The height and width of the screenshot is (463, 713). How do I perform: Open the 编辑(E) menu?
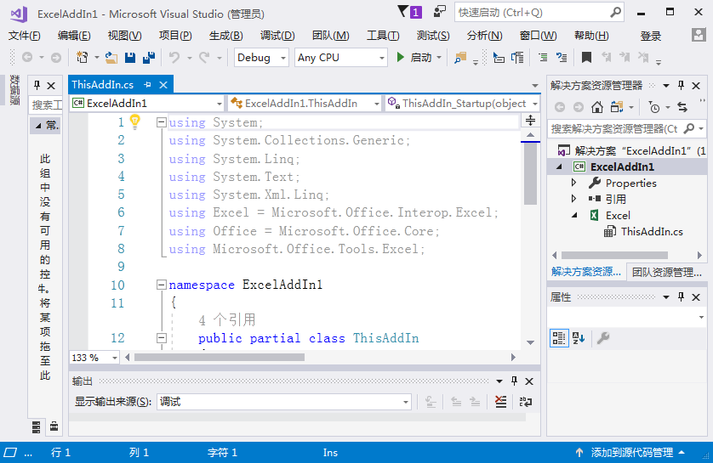74,36
